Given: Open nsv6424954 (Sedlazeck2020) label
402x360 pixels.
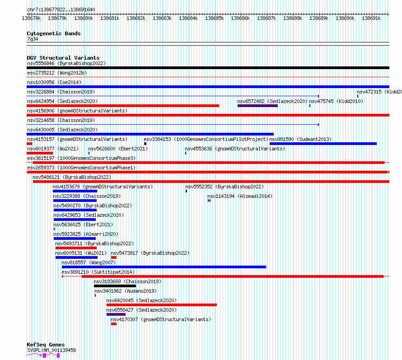Looking at the screenshot, I should point(62,101).
